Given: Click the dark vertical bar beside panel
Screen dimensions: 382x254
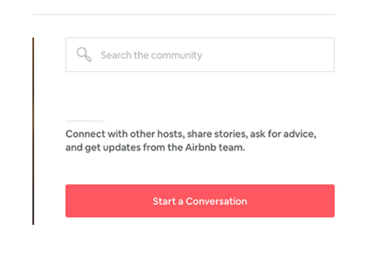Looking at the screenshot, I should coord(33,131).
